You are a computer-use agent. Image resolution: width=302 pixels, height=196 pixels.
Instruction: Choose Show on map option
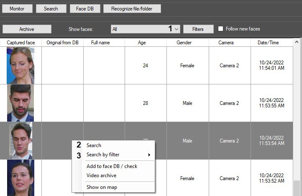pos(102,187)
